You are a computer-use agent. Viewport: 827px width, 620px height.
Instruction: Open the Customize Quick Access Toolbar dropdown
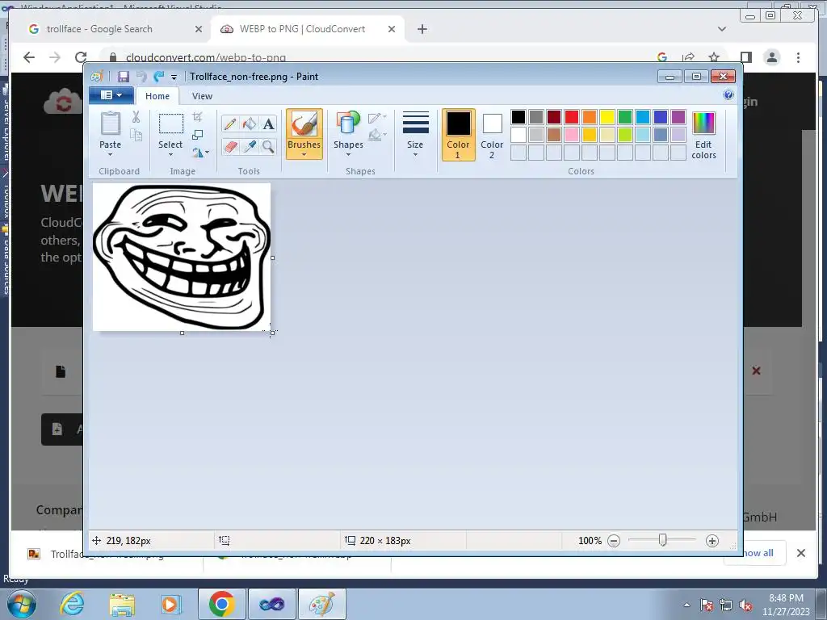174,77
